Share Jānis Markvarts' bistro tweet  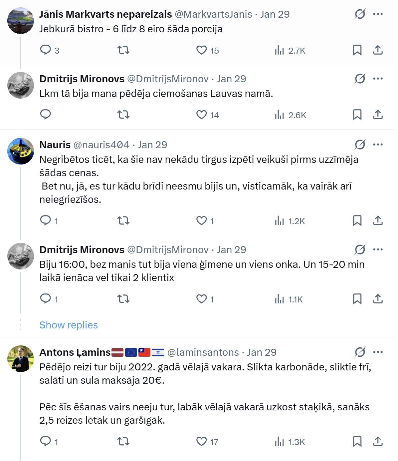tap(378, 50)
